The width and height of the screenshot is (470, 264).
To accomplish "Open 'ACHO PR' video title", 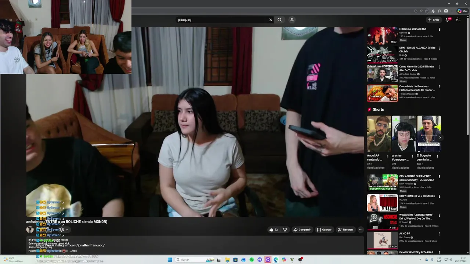I will click(x=405, y=234).
